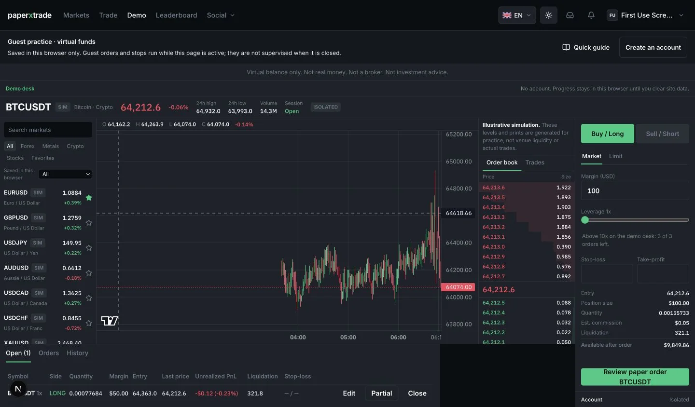Click Partial on the BTCUSDT position
Image resolution: width=695 pixels, height=407 pixels.
[381, 393]
